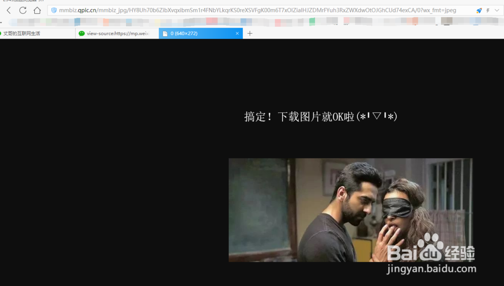Screen dimensions: 504x286
Task: Switch to the 艾哥的互联网生活 tab
Action: tap(37, 33)
